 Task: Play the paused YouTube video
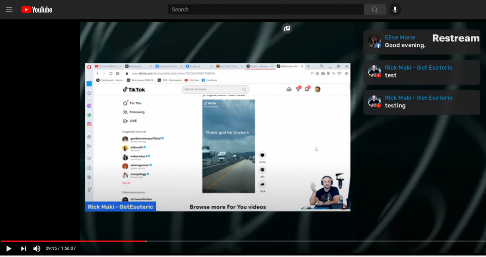pos(9,248)
